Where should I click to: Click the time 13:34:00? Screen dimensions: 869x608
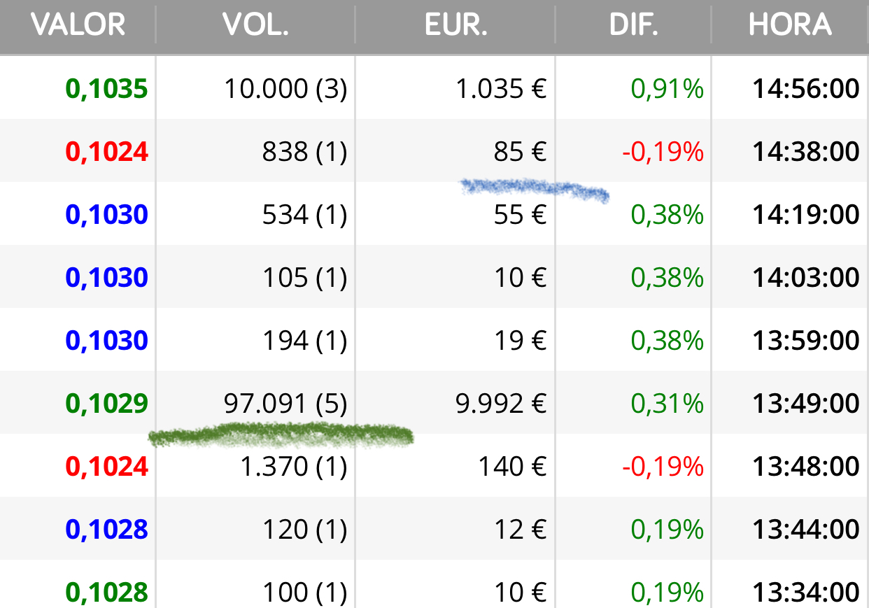click(806, 593)
